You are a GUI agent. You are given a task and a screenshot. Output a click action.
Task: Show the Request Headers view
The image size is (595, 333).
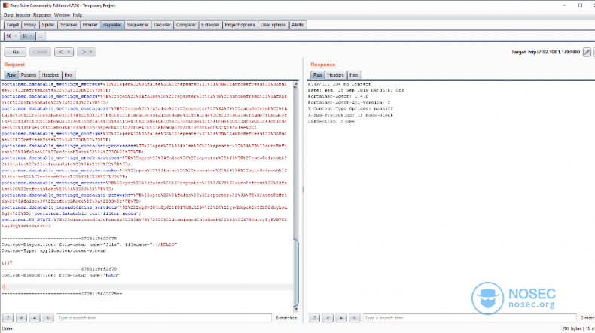50,75
